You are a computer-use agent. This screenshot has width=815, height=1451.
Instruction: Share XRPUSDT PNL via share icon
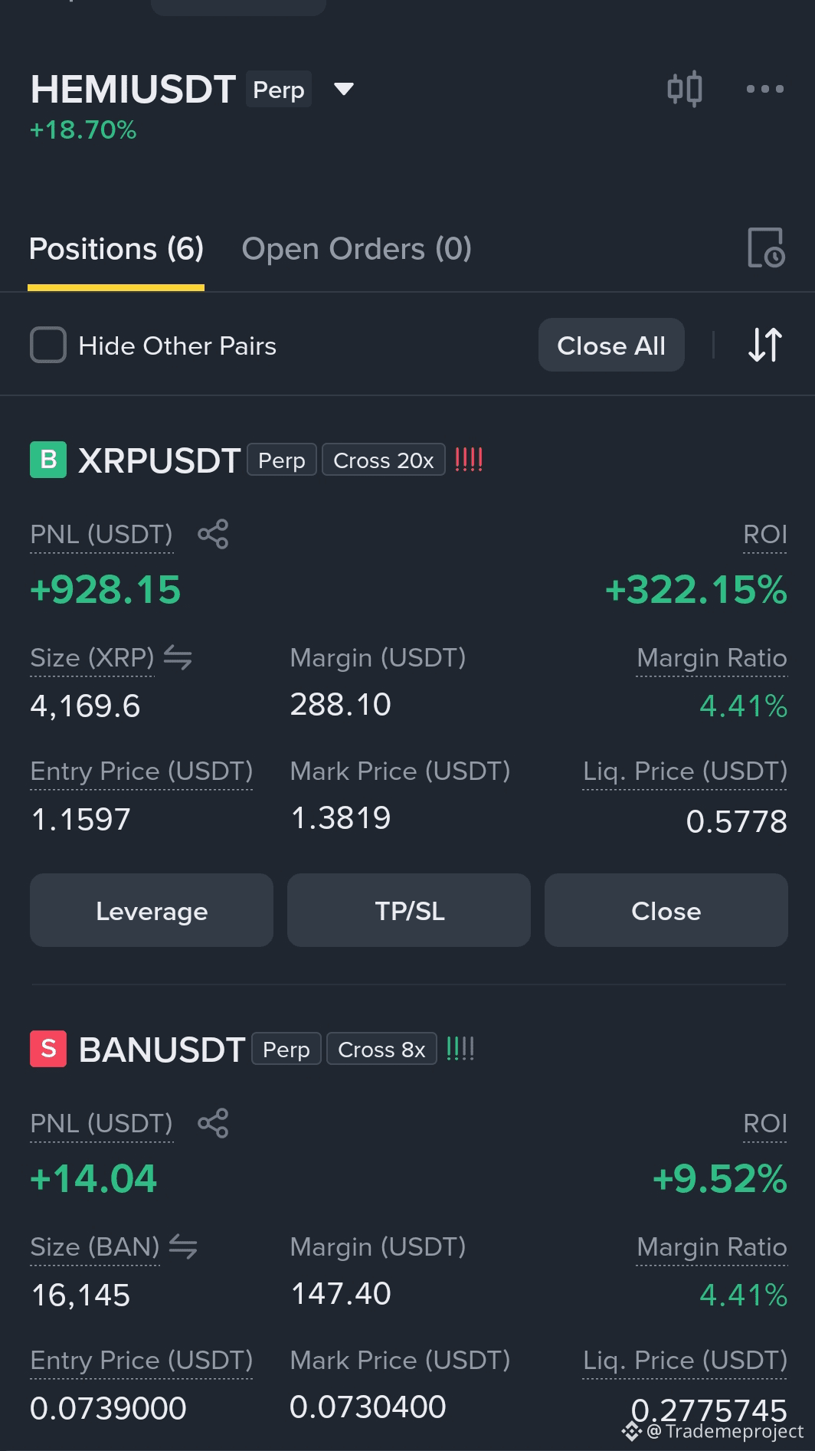(x=213, y=534)
